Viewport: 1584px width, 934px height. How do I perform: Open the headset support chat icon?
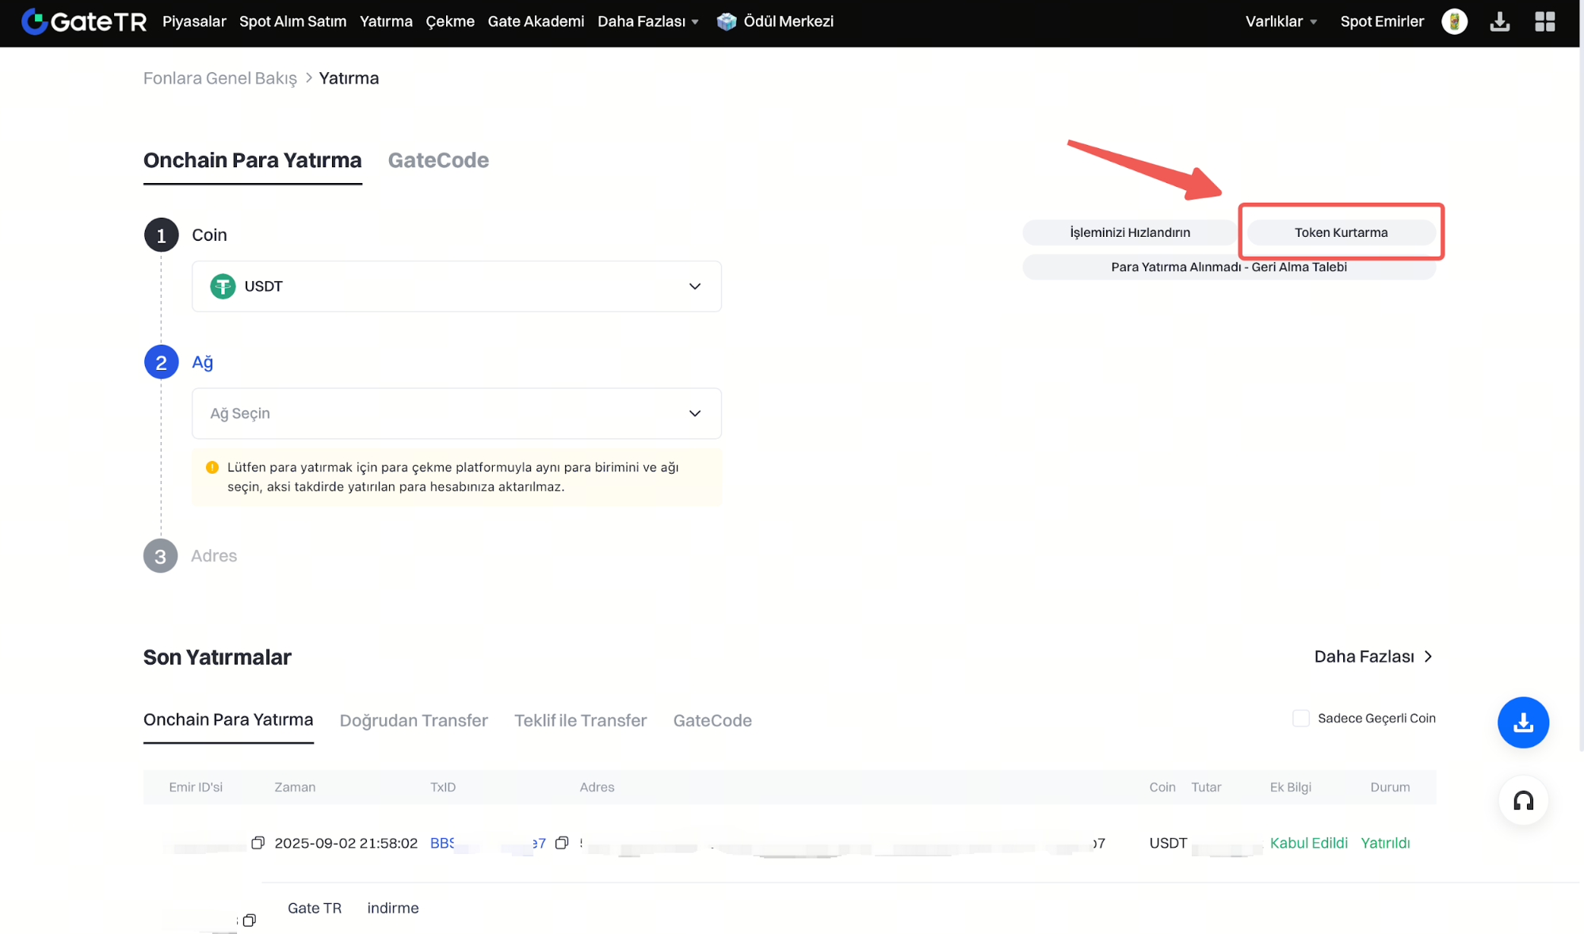1522,800
